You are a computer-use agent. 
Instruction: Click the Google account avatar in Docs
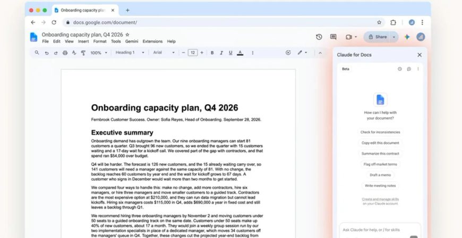click(421, 37)
